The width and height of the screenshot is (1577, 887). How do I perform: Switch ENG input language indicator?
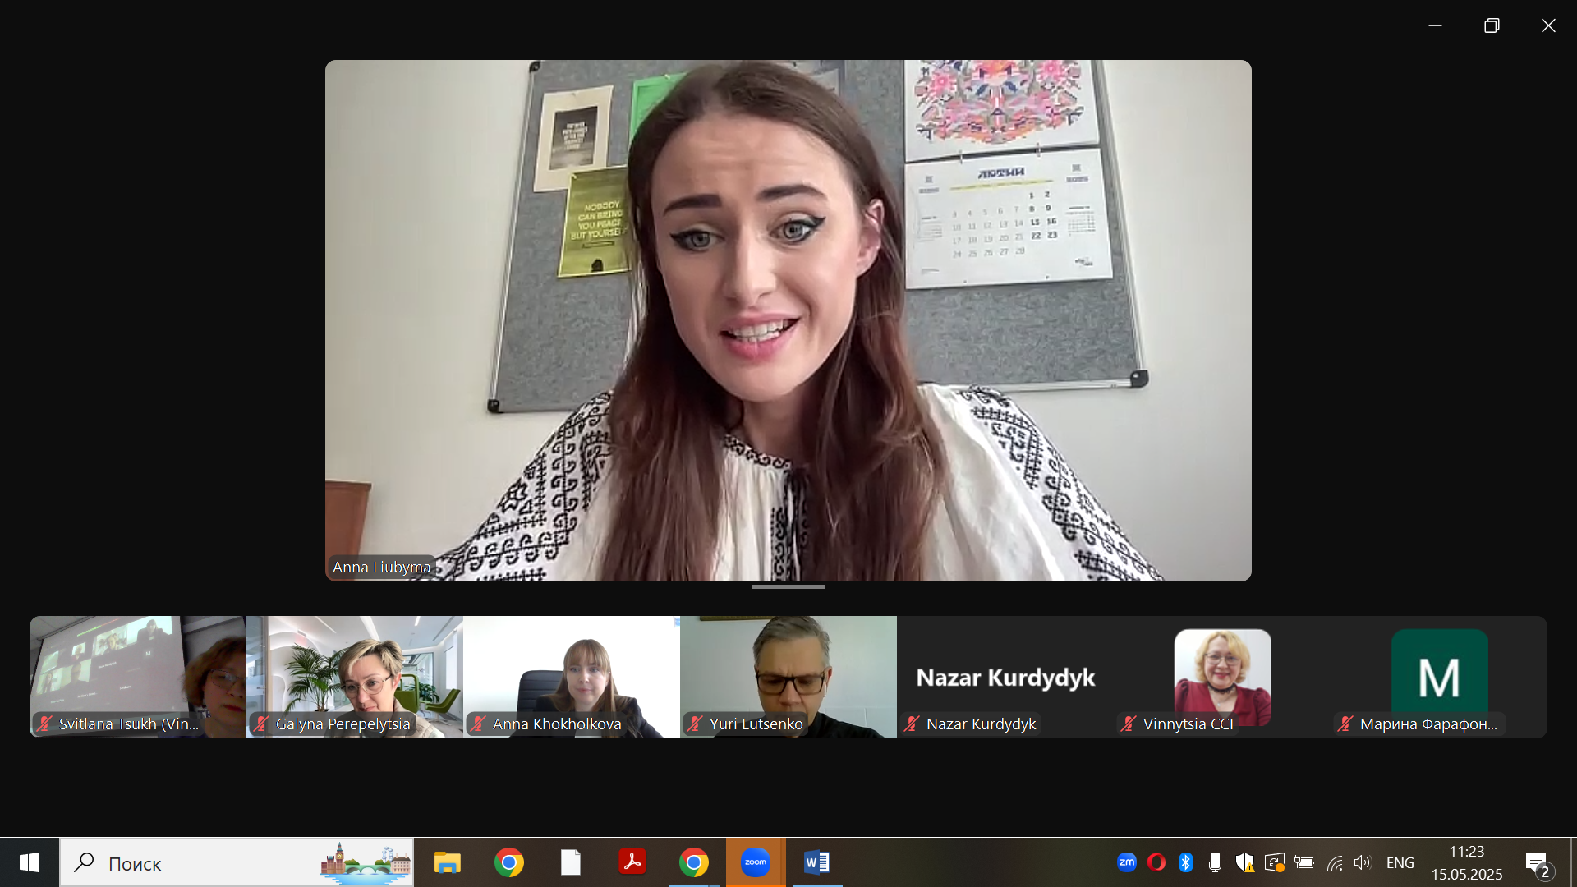(x=1400, y=862)
